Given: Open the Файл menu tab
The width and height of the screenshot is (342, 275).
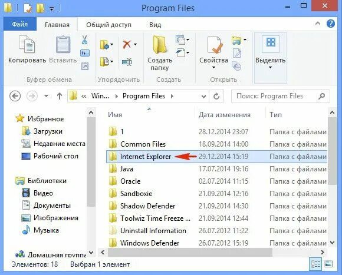Looking at the screenshot, I should pos(20,24).
